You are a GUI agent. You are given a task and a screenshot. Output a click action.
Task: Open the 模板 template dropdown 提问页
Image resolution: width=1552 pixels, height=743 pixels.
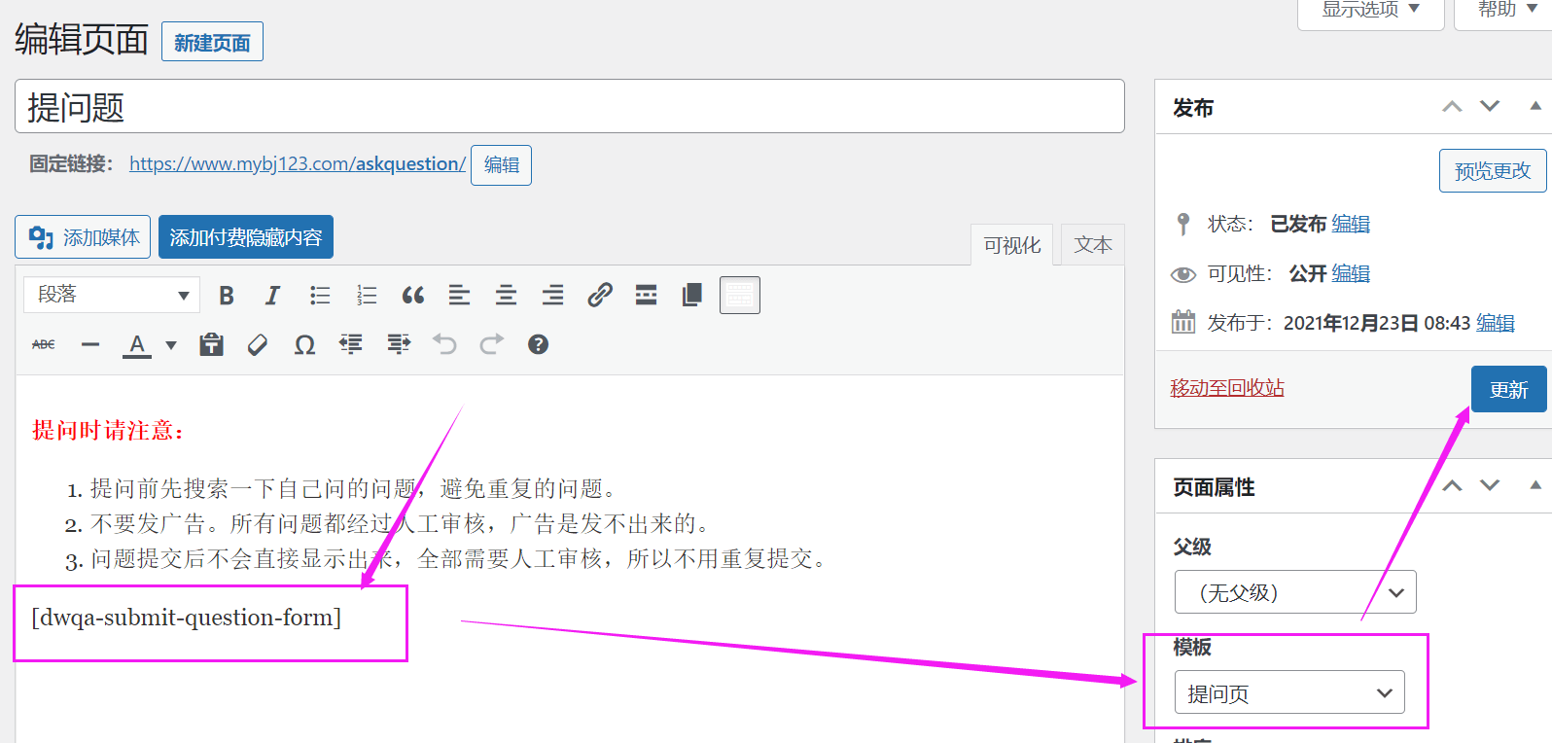coord(1289,692)
